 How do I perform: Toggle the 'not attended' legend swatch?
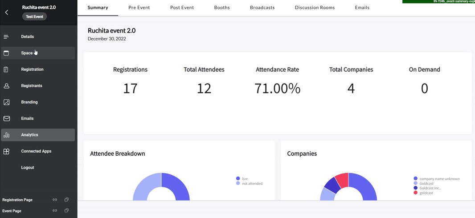(238, 183)
